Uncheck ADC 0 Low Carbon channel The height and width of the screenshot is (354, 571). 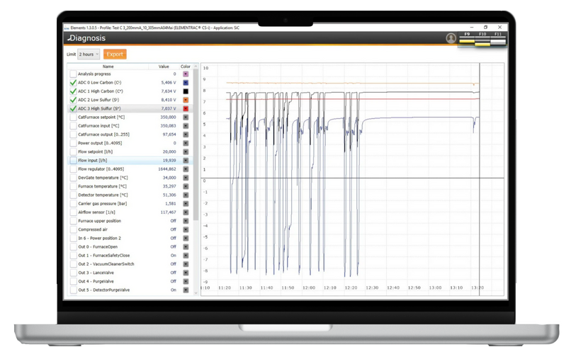[73, 83]
